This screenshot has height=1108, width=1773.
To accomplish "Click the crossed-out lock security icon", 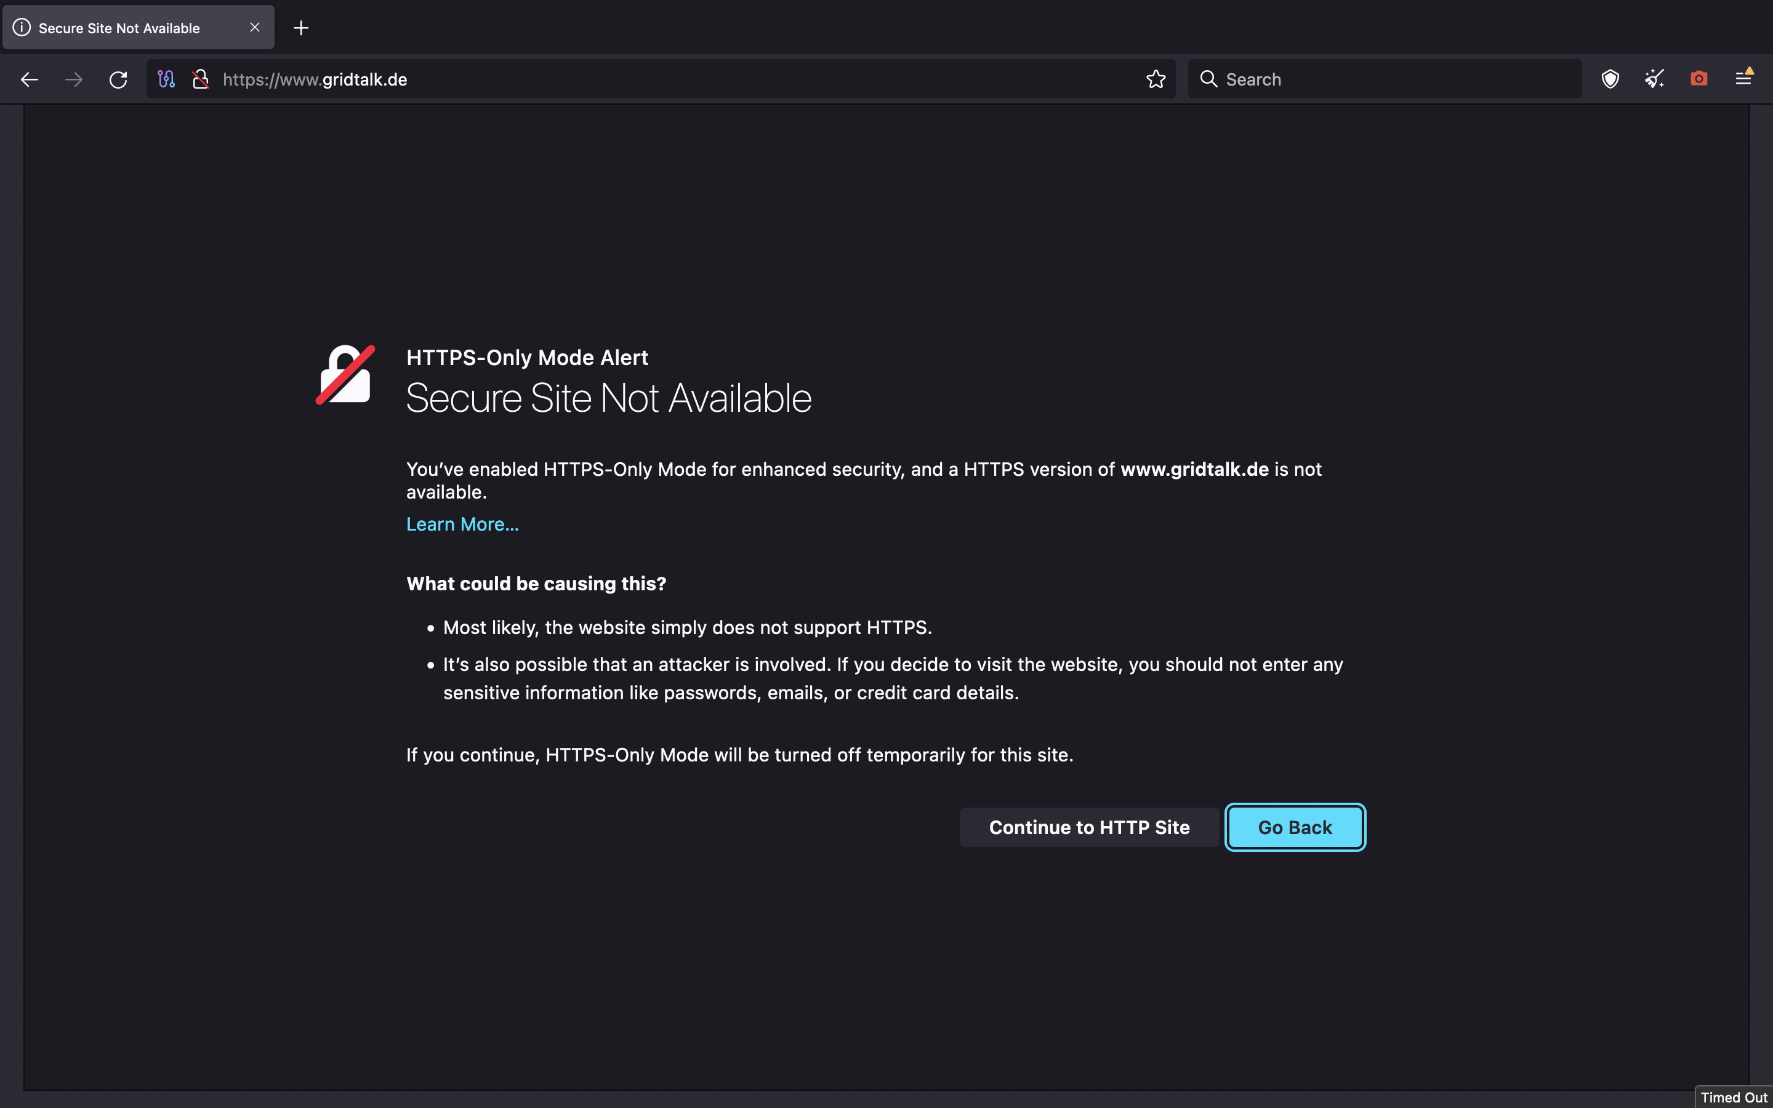I will [200, 79].
